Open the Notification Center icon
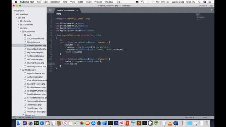Screen dimensions: 226x127 [x=209, y=2]
